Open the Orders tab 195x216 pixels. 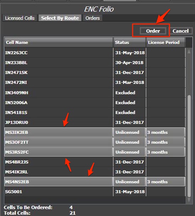click(93, 18)
